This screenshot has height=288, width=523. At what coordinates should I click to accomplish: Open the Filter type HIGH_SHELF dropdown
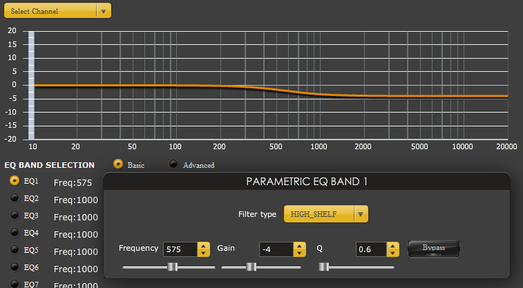(x=326, y=214)
